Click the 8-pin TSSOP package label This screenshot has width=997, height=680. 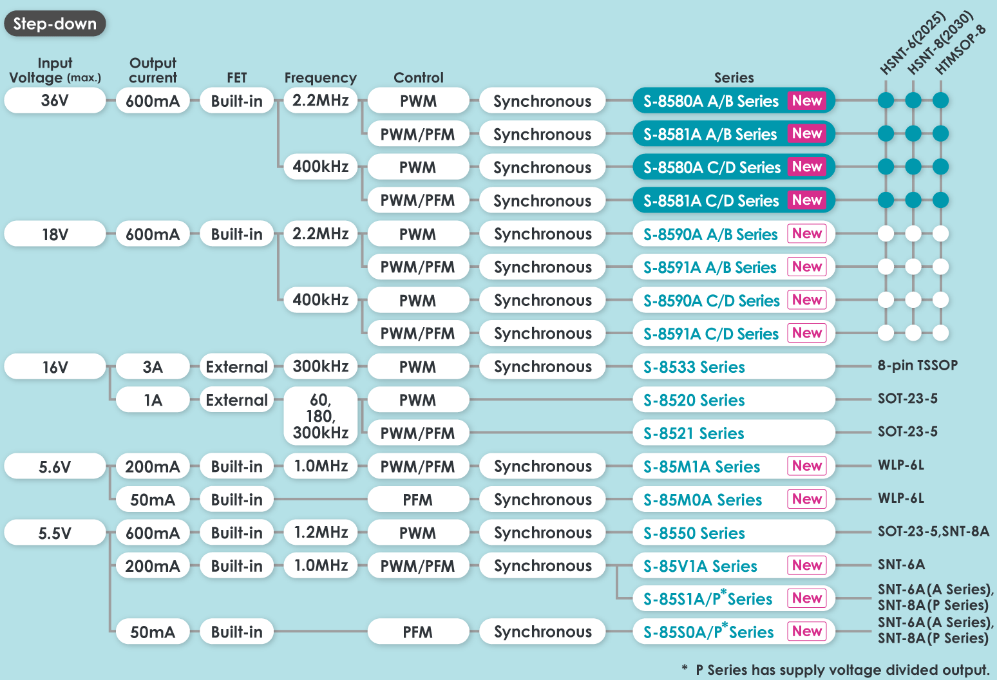click(917, 365)
